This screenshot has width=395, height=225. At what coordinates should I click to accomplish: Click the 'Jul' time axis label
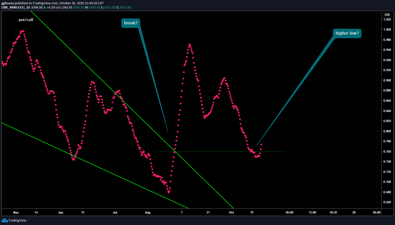tap(115, 212)
